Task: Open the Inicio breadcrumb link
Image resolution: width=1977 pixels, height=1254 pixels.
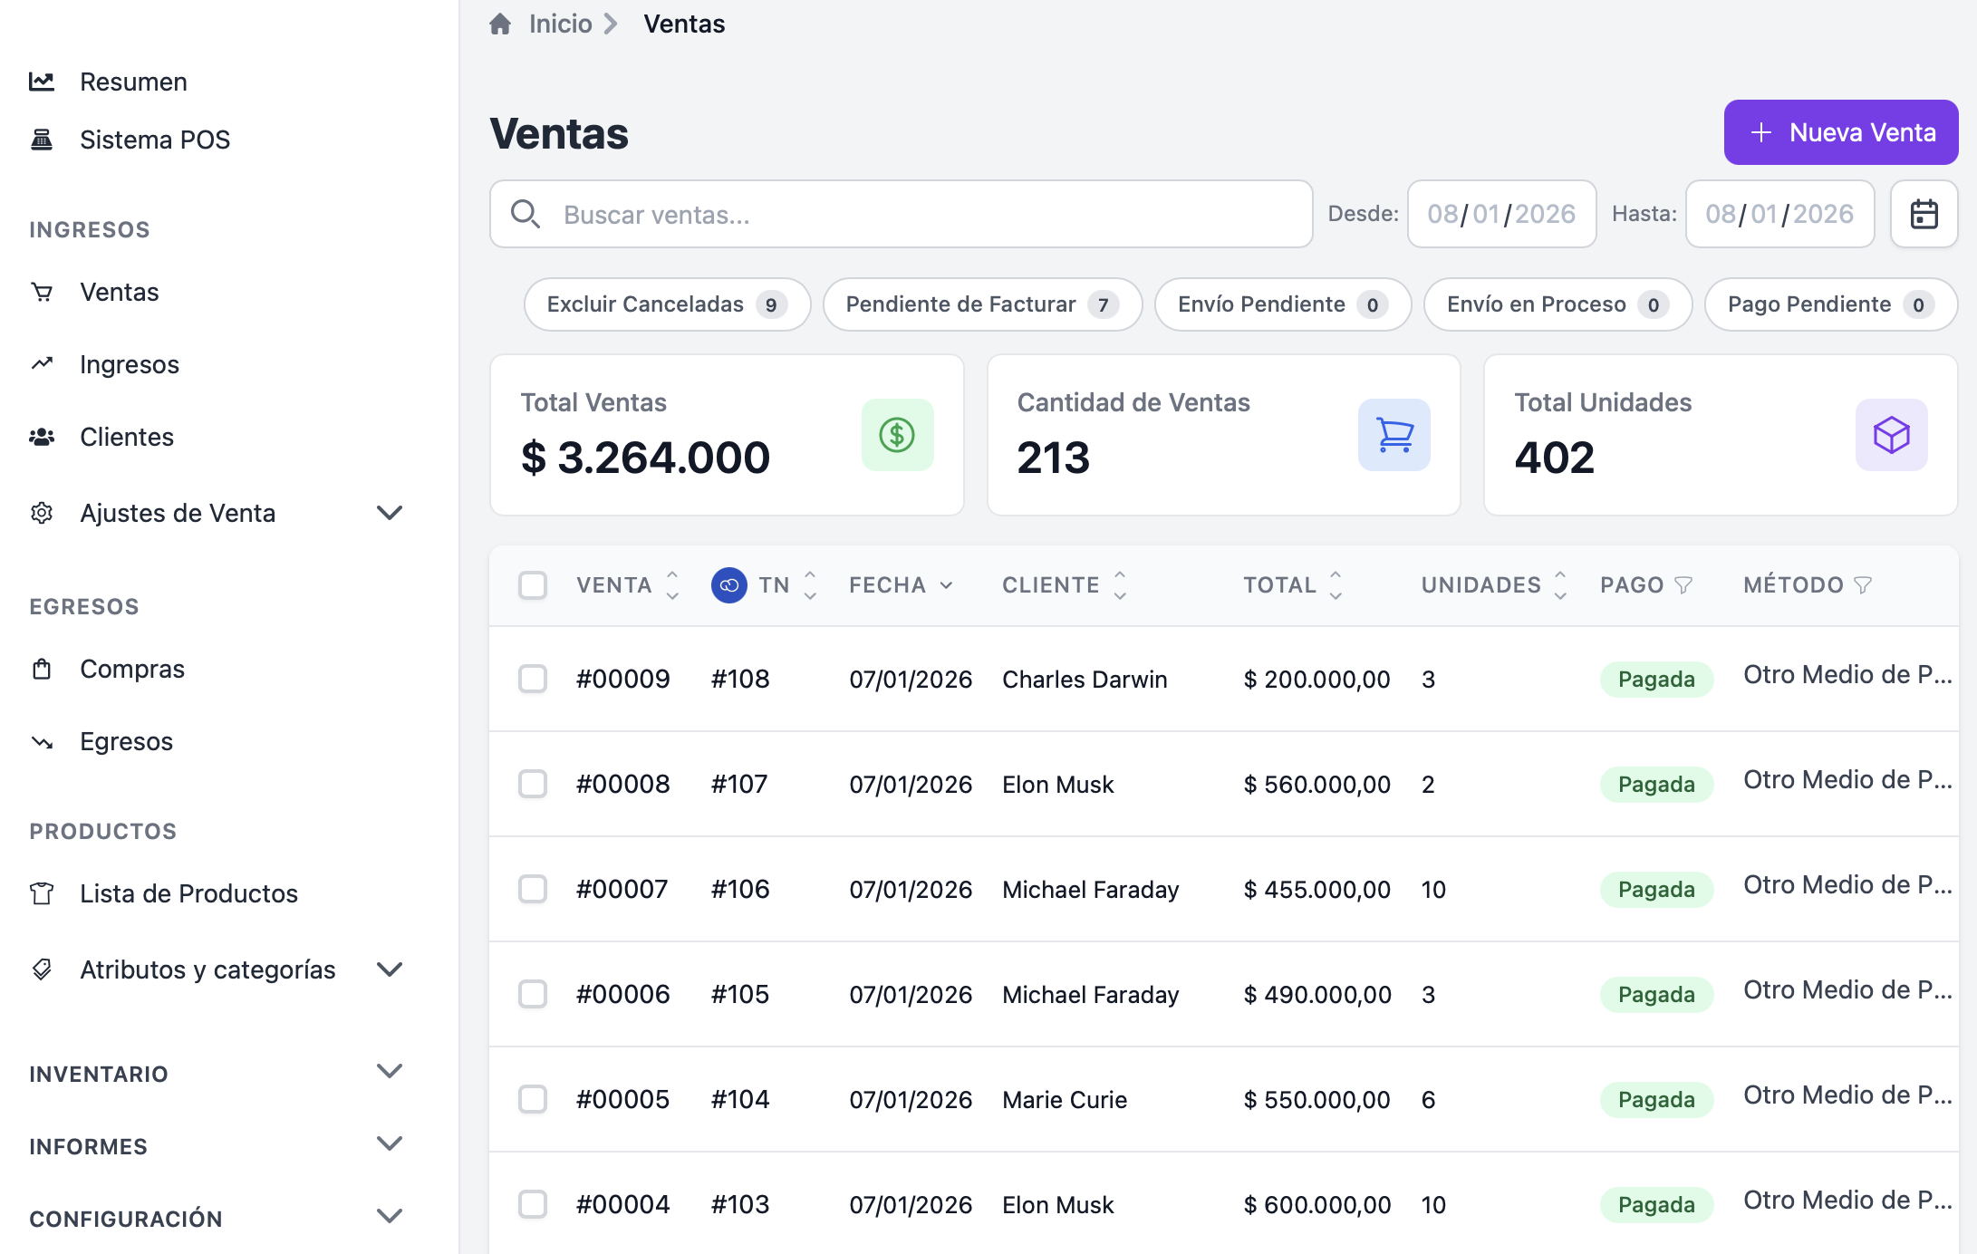Action: [558, 24]
